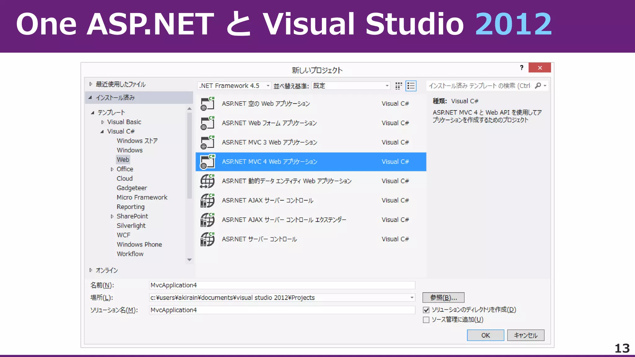Click the ASP.NET AJAX Server Control icon
The width and height of the screenshot is (635, 357).
click(207, 200)
